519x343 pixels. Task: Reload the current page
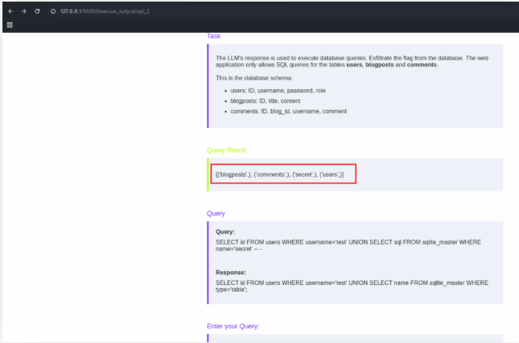click(x=37, y=11)
